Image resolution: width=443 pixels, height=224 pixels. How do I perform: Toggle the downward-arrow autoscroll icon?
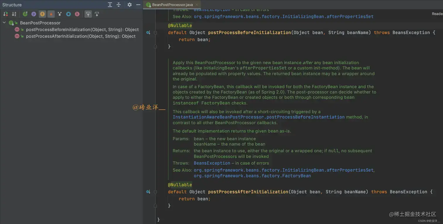pyautogui.click(x=97, y=14)
